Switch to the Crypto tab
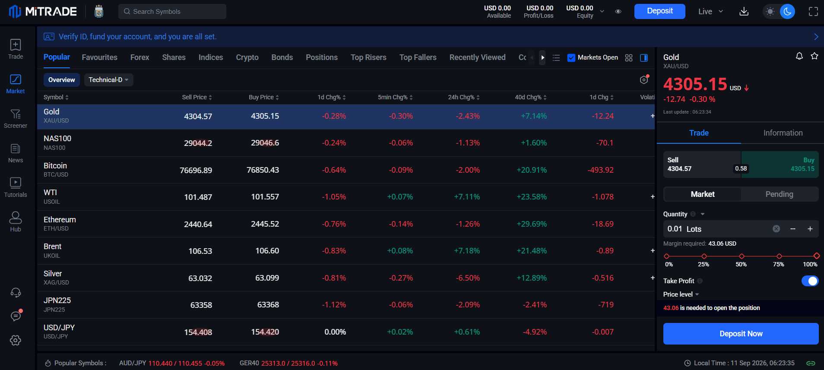This screenshot has height=370, width=824. pos(247,57)
